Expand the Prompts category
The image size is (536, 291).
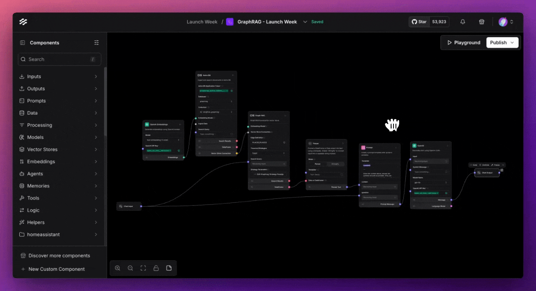pos(60,101)
